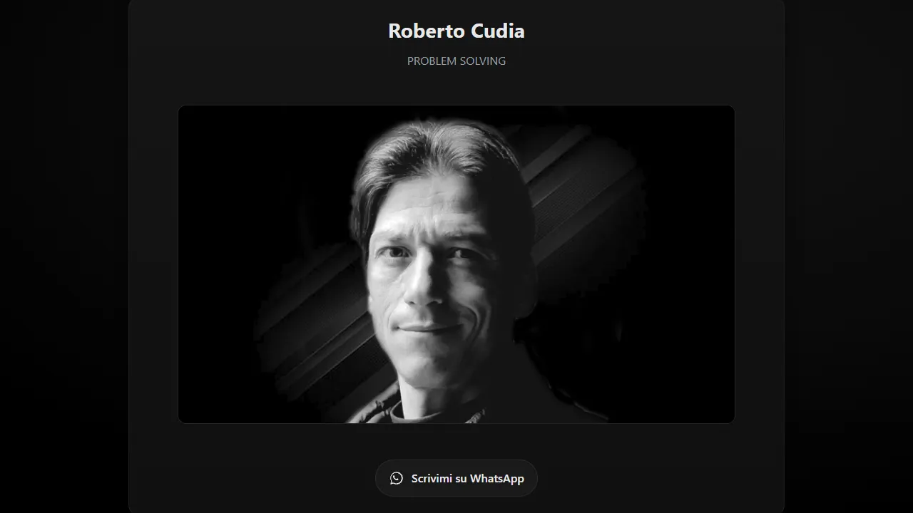Click the word Cudia in the title
913x513 pixels.
point(498,31)
